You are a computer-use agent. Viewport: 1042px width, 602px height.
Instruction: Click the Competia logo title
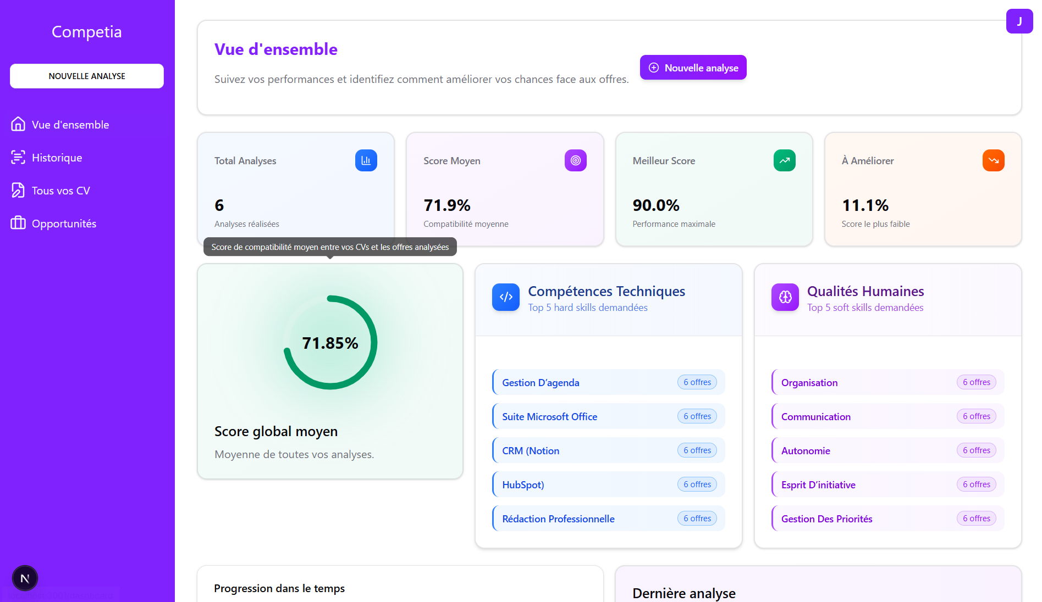pyautogui.click(x=87, y=32)
